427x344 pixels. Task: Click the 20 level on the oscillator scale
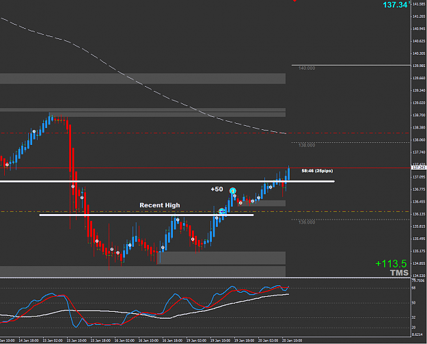tap(414, 328)
